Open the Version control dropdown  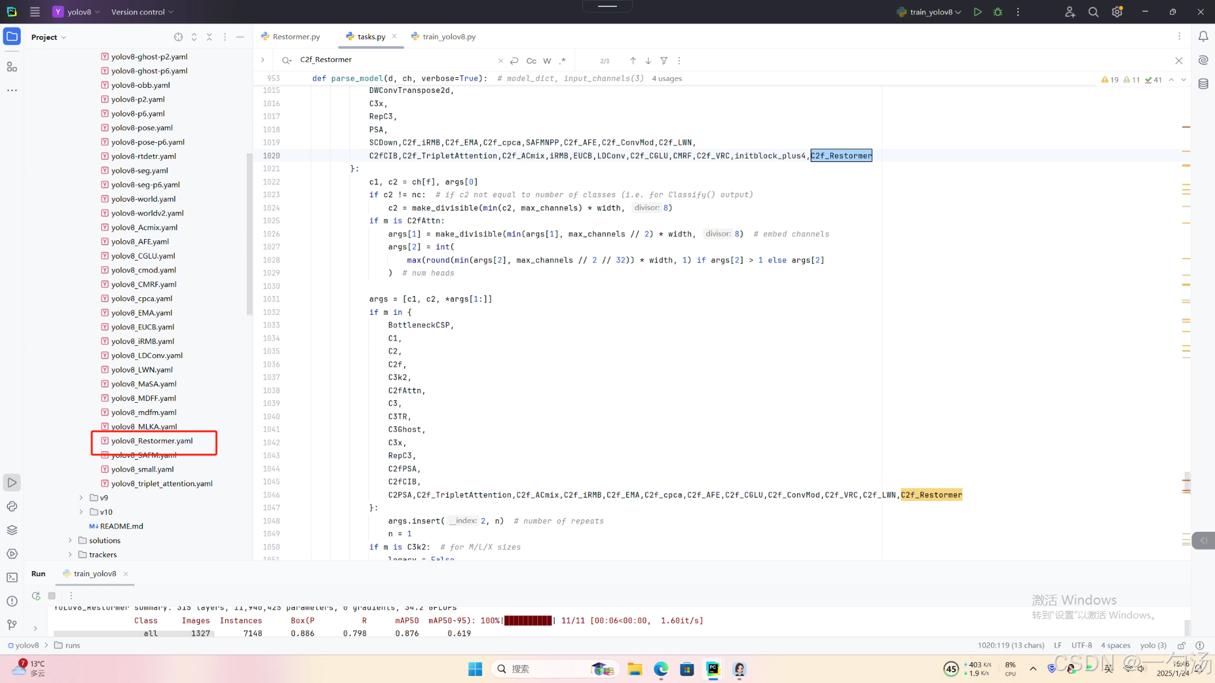(142, 12)
